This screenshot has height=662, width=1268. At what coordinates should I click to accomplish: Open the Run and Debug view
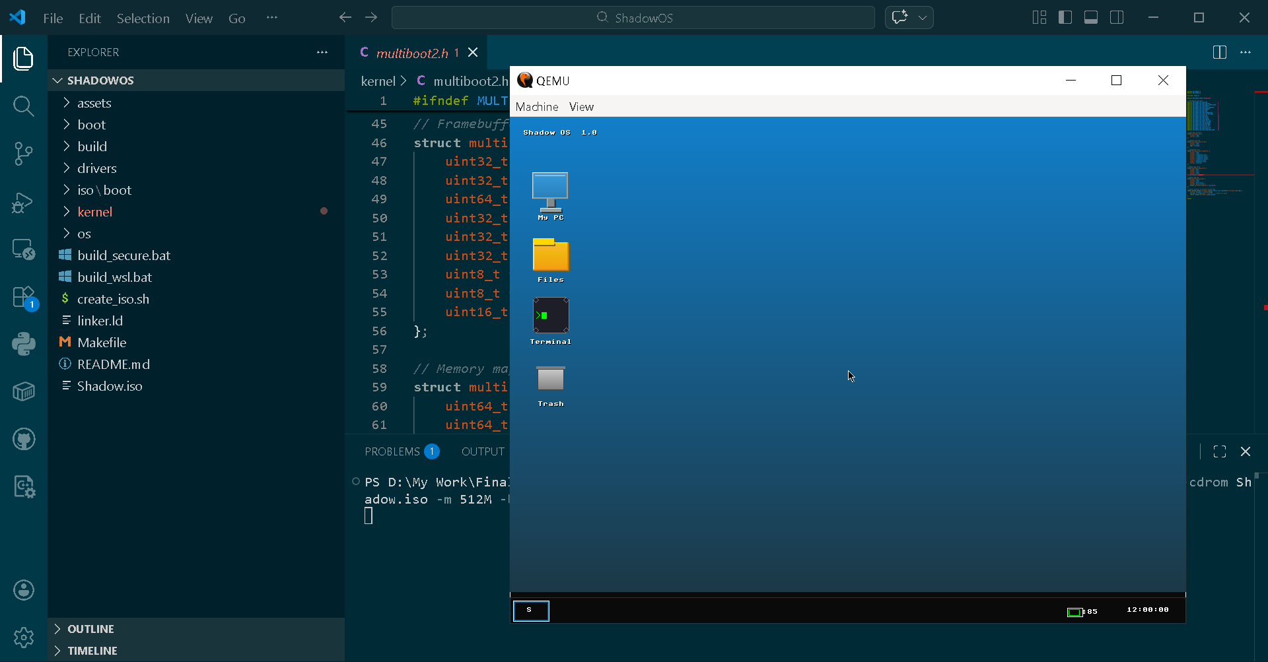[24, 203]
